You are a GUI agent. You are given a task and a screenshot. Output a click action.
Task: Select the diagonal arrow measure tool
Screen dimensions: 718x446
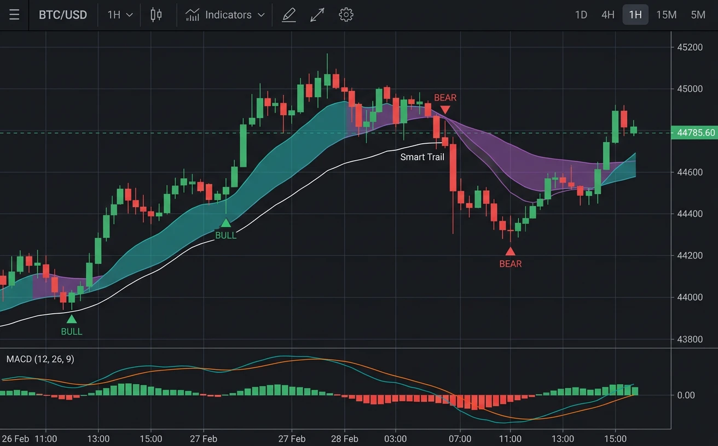point(317,15)
